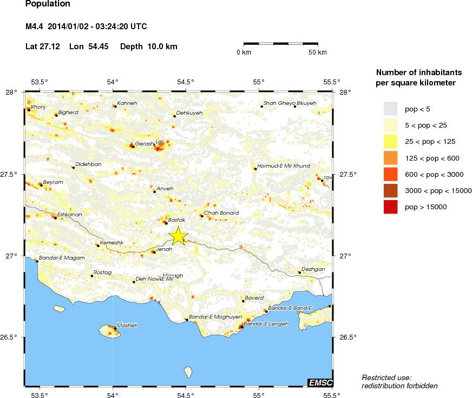The height and width of the screenshot is (398, 472).
Task: Select the Khonj city marker dot
Action: coord(29,110)
